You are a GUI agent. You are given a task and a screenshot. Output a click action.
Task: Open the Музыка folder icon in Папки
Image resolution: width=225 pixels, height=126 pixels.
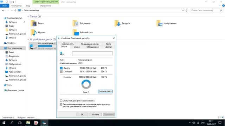(x=34, y=33)
